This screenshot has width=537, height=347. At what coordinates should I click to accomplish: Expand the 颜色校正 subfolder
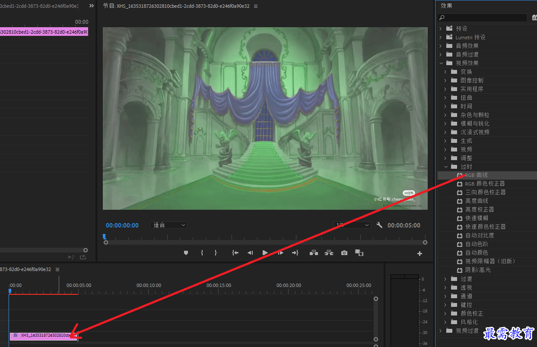click(x=445, y=313)
